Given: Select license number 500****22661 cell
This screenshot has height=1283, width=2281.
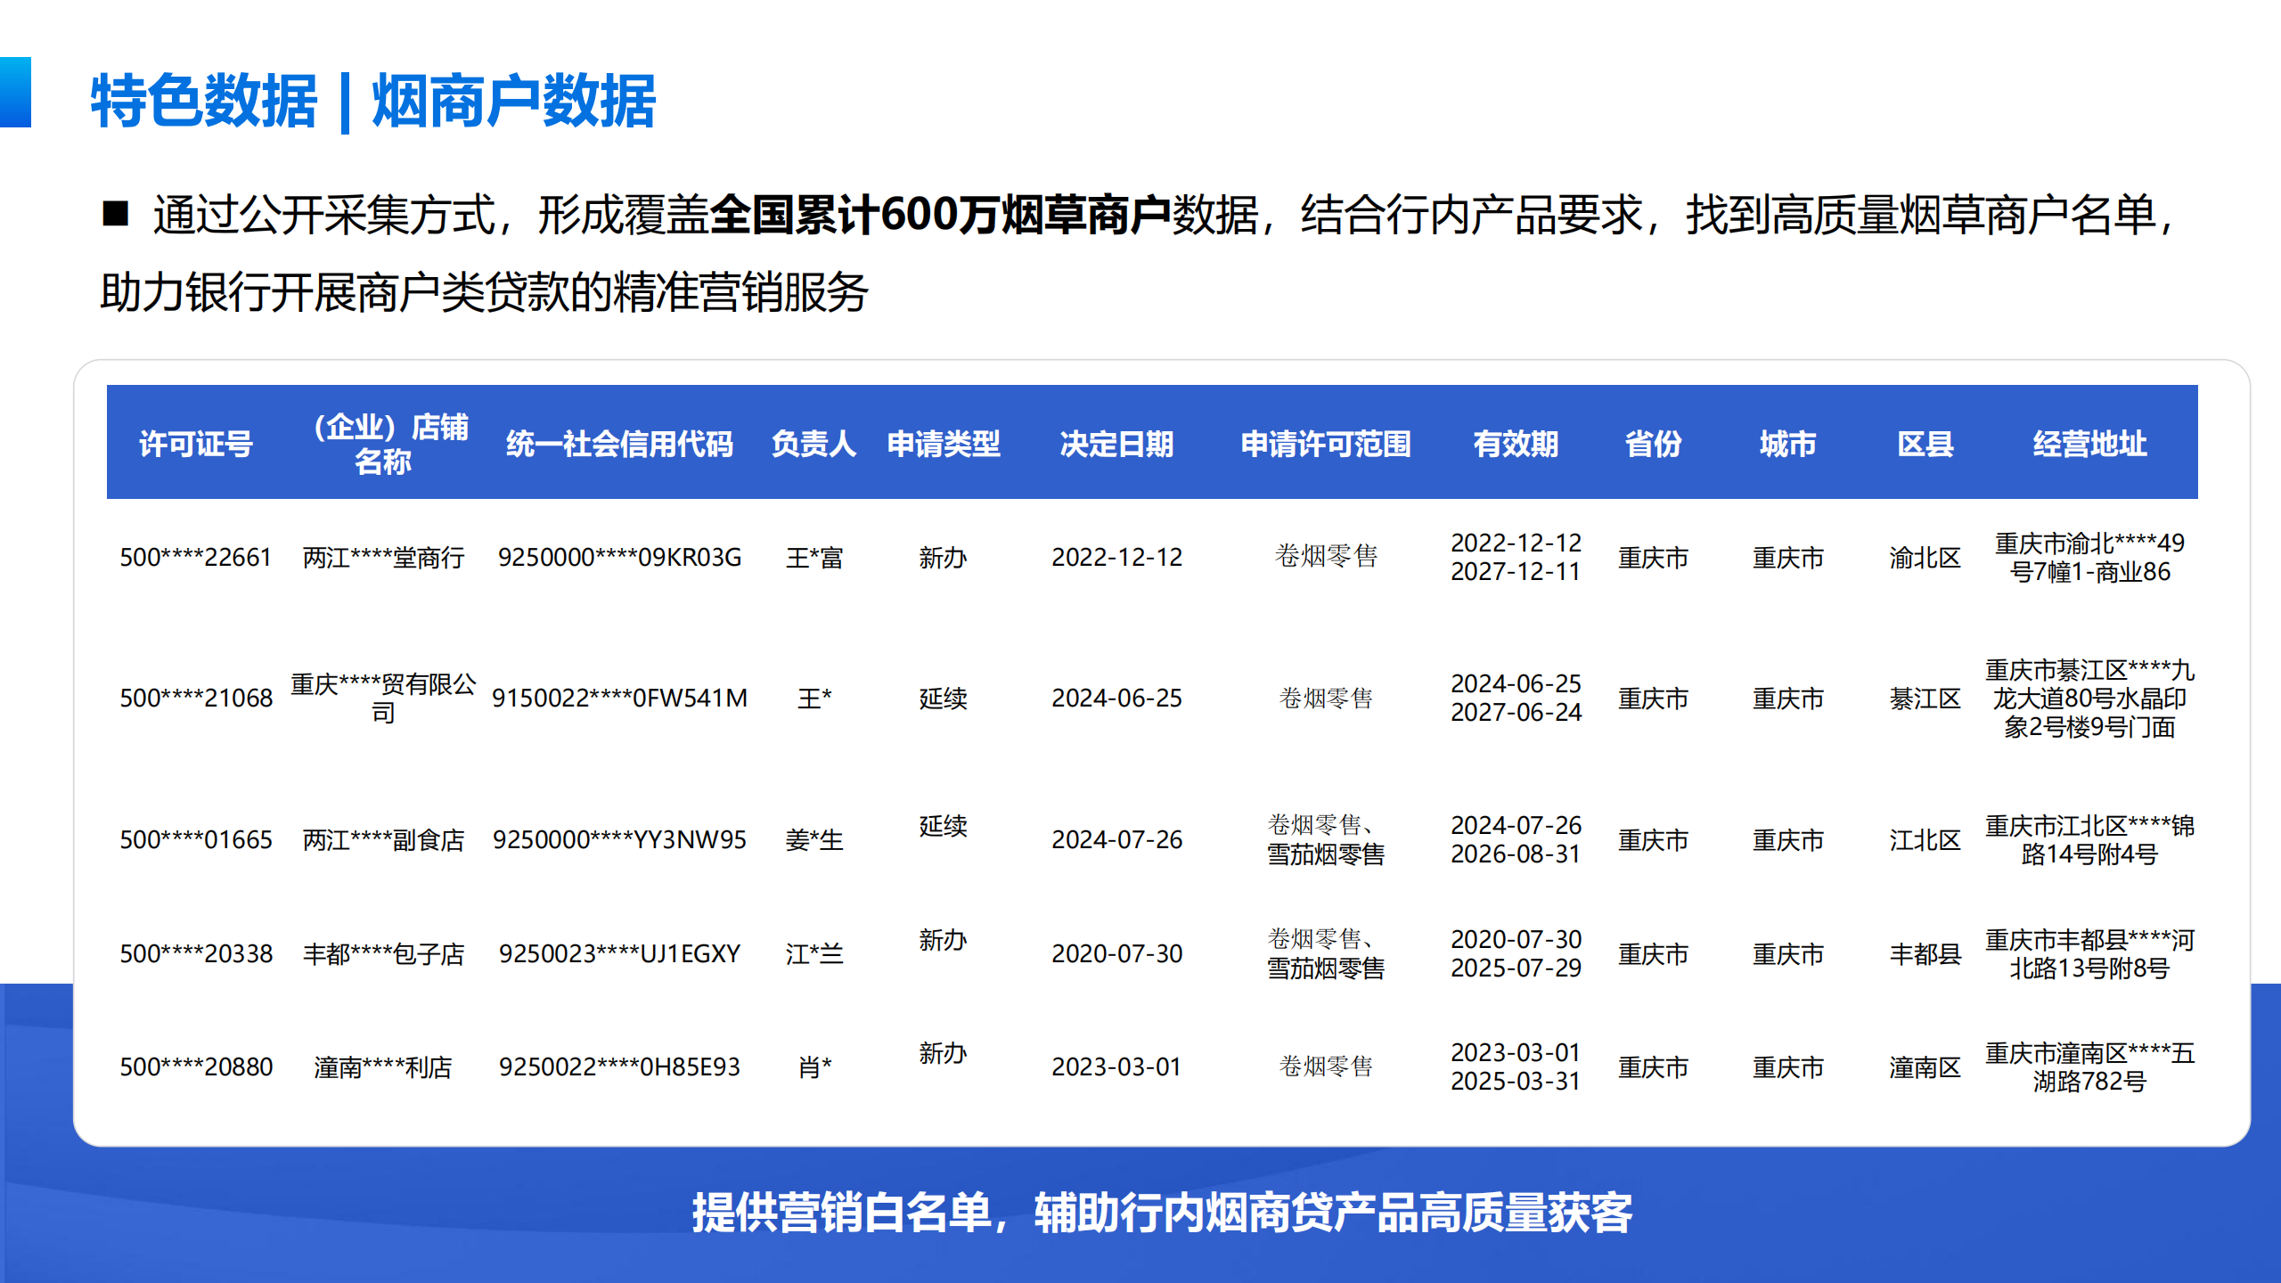Looking at the screenshot, I should click(196, 558).
